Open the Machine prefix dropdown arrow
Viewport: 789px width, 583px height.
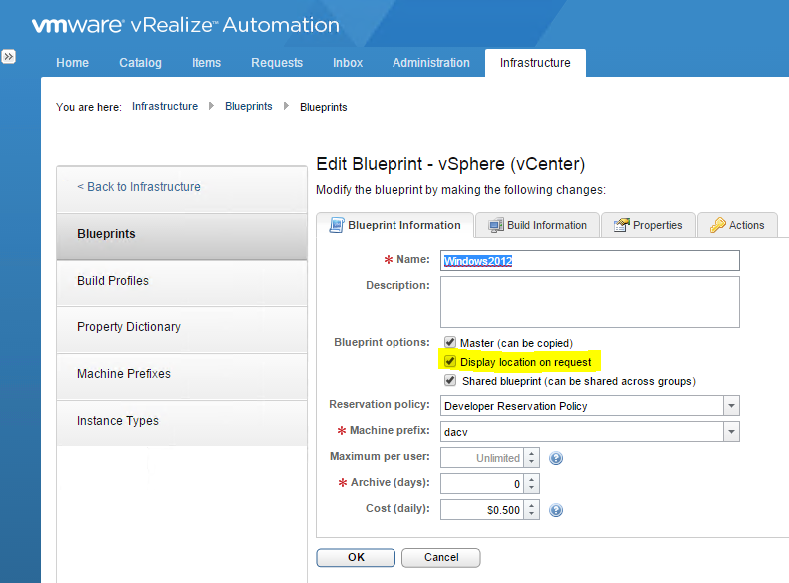point(732,432)
